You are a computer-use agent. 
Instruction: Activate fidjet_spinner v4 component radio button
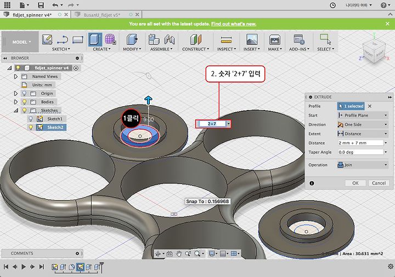tap(76, 68)
